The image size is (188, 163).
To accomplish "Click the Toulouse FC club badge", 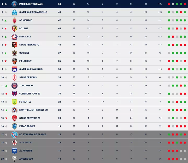I will (14, 85).
